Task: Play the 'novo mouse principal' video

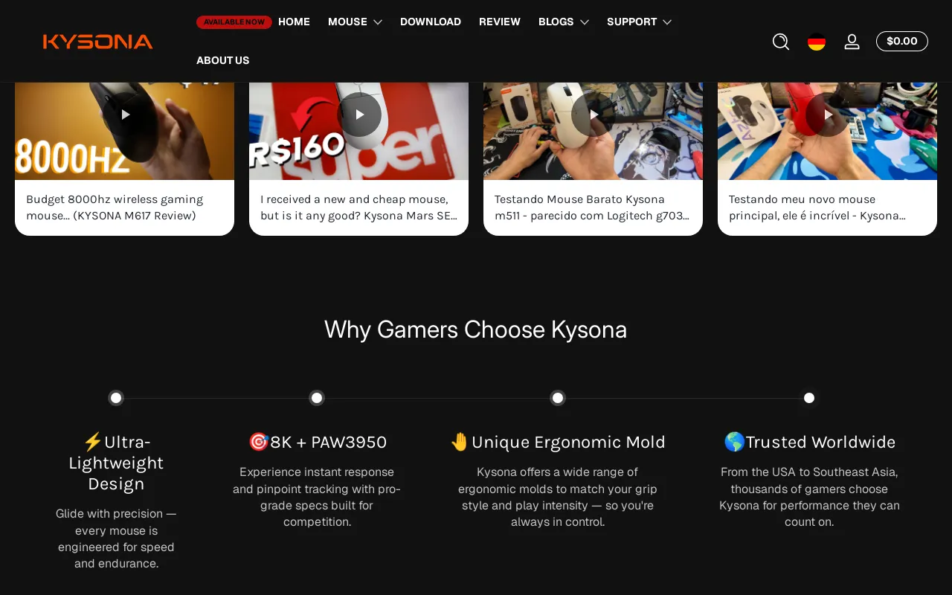Action: click(828, 115)
